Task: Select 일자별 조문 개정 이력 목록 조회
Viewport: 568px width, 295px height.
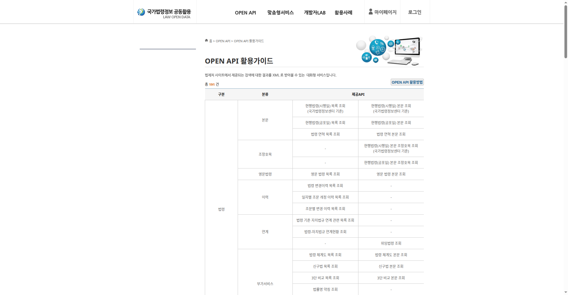Action: coord(325,197)
